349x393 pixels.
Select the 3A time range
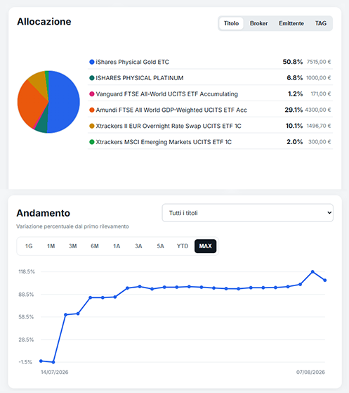[x=138, y=246]
